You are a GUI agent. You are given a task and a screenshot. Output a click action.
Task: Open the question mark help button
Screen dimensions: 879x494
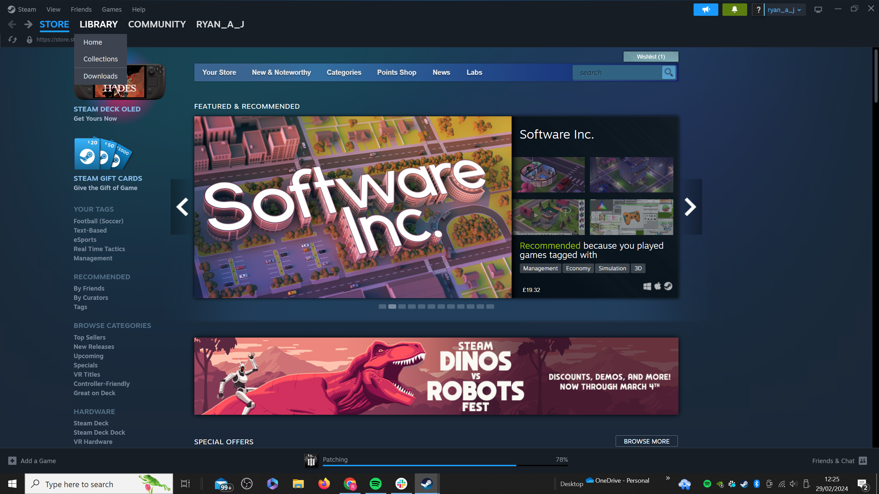pyautogui.click(x=758, y=10)
